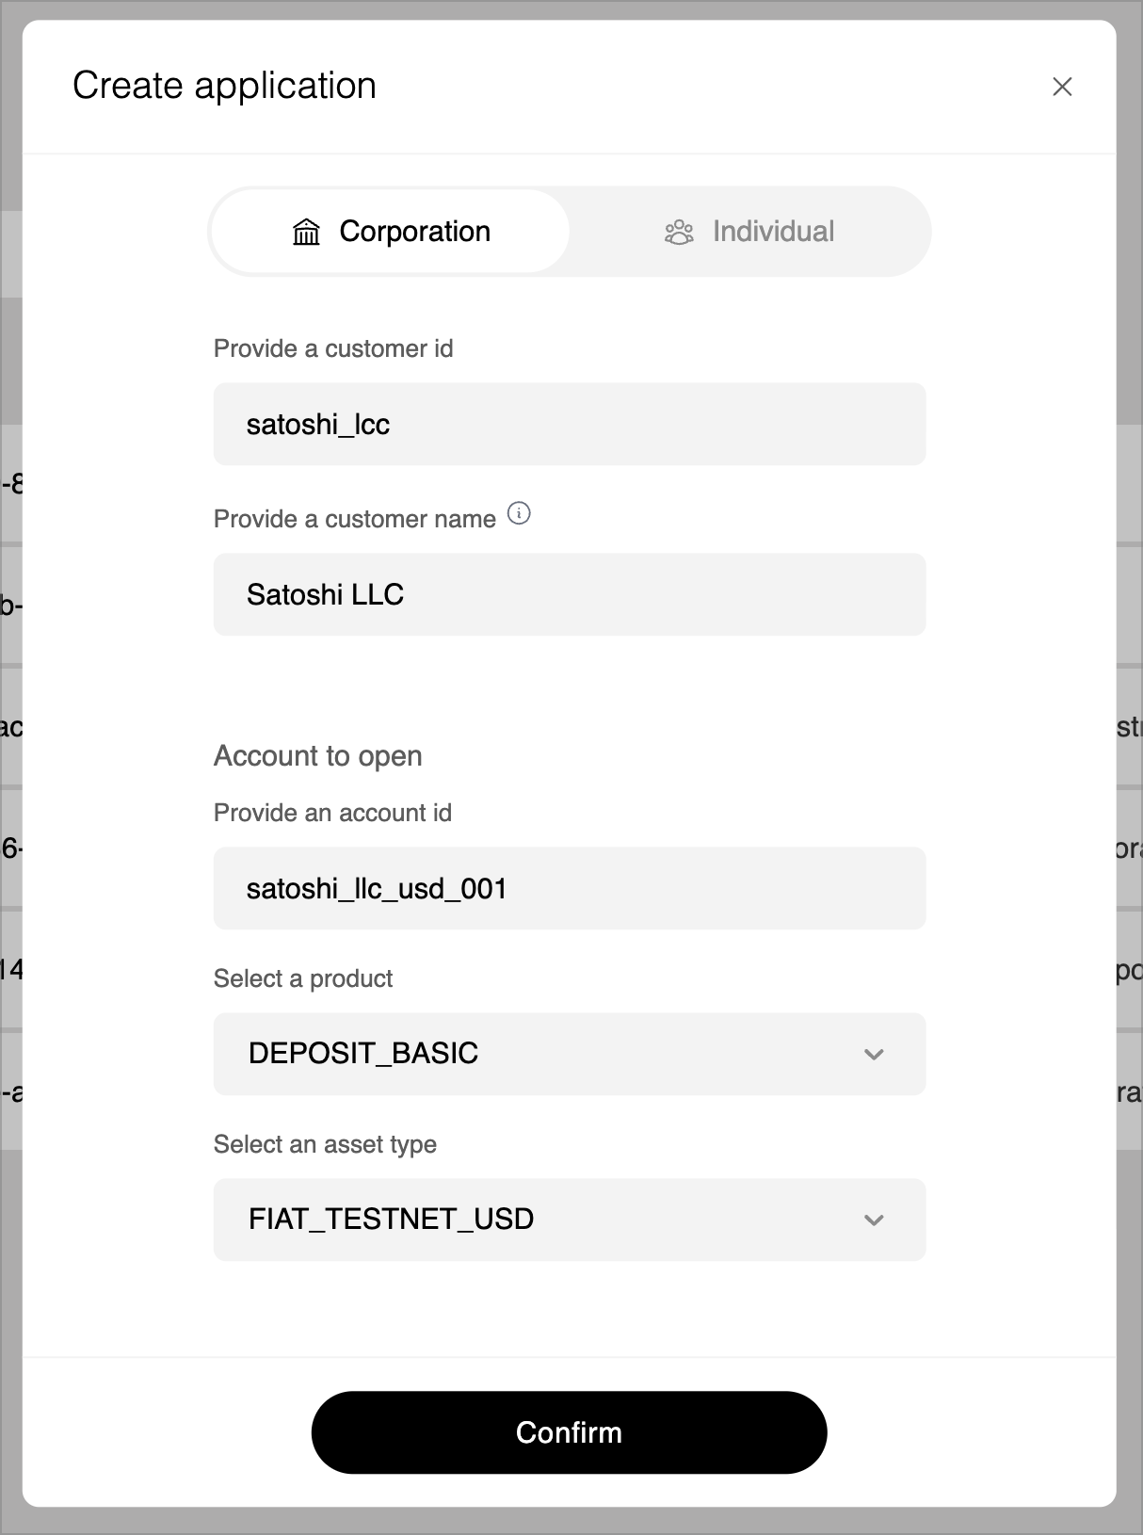Click the people icon on Individual tab
1143x1535 pixels.
680,232
